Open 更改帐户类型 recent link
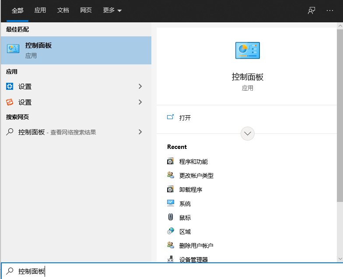 [196, 176]
